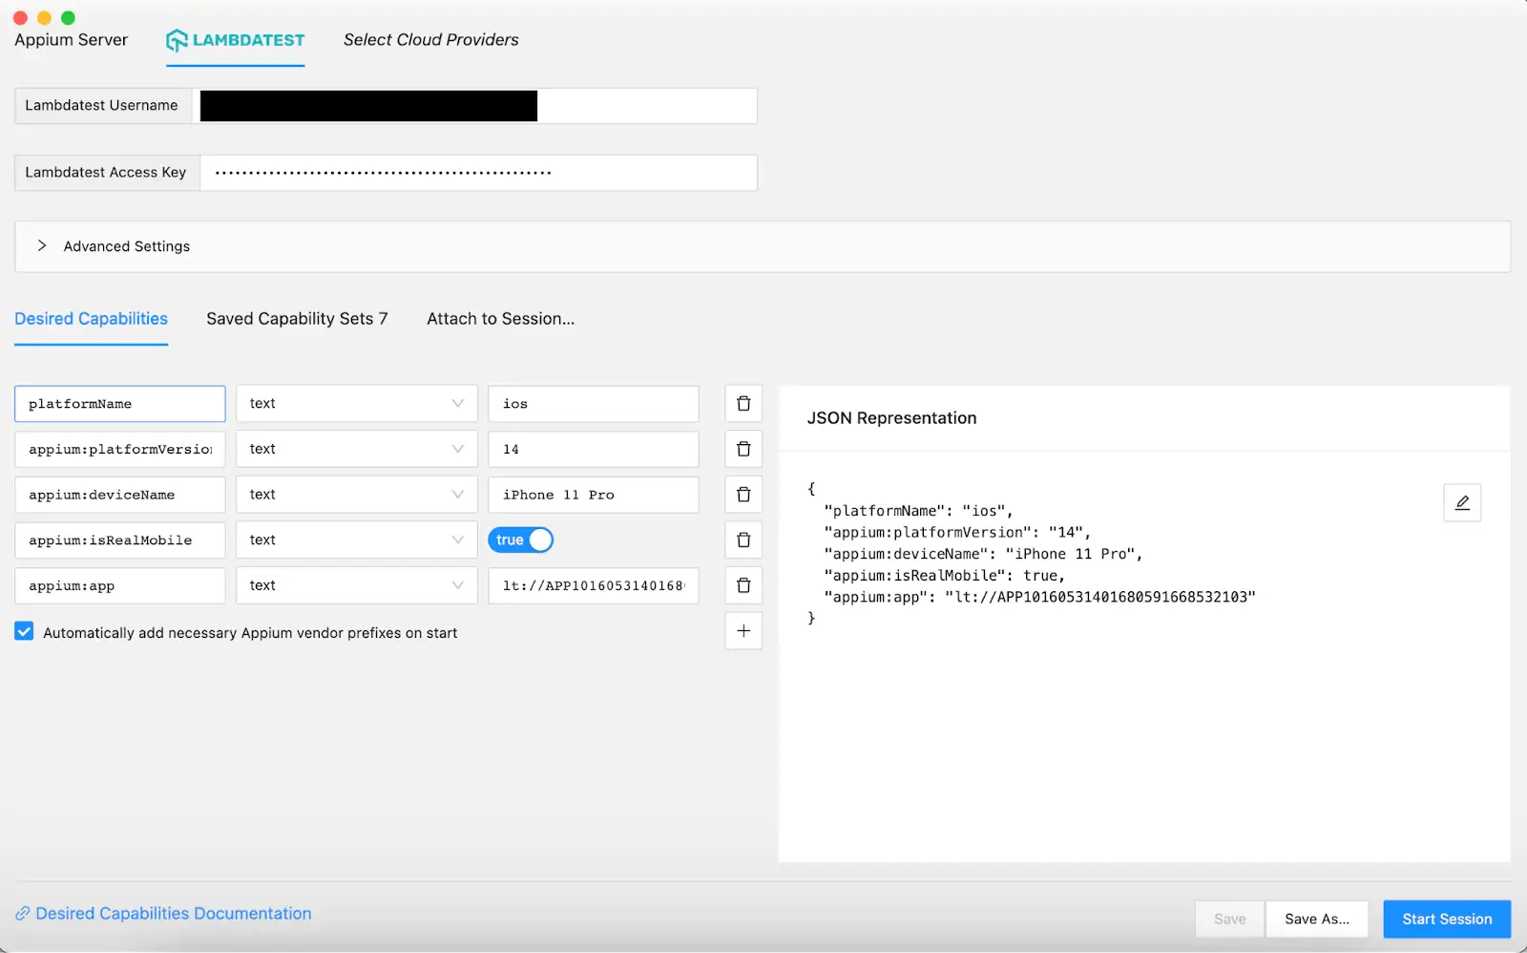Image resolution: width=1527 pixels, height=953 pixels.
Task: Add a new capability row
Action: pos(743,630)
